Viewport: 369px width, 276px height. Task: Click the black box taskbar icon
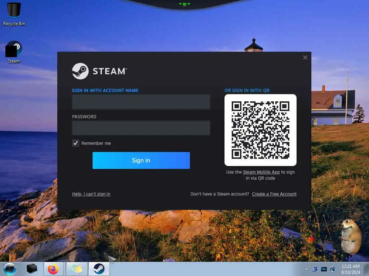click(32, 269)
